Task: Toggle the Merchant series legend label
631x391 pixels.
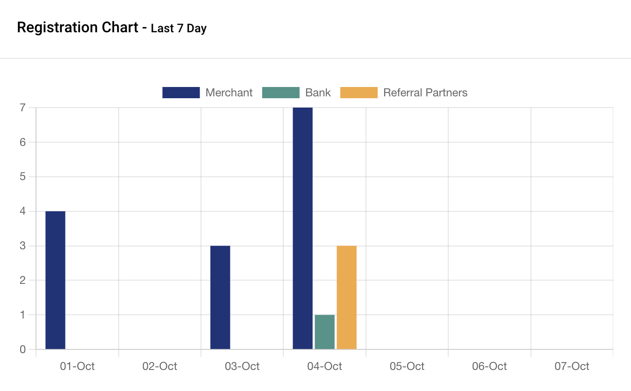Action: pos(229,93)
